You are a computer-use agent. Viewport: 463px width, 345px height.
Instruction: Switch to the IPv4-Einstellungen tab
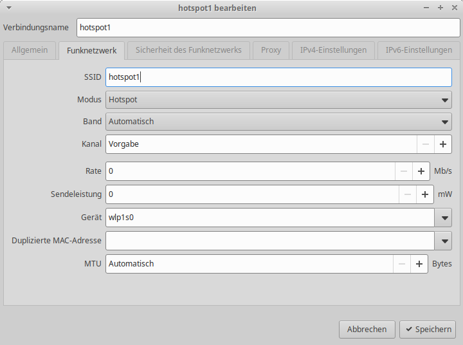pyautogui.click(x=333, y=50)
